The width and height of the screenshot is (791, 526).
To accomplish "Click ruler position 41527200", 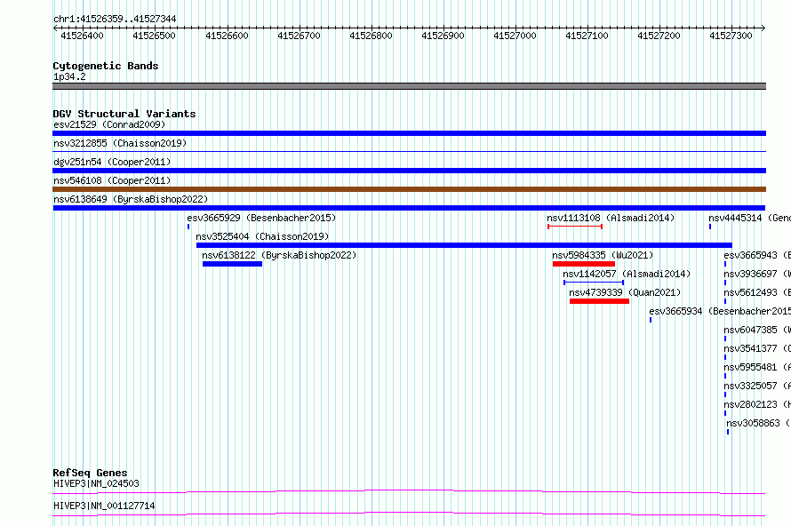I will tap(659, 36).
